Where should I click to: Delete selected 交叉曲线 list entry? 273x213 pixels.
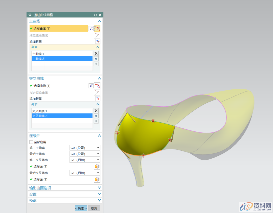pos(96,111)
